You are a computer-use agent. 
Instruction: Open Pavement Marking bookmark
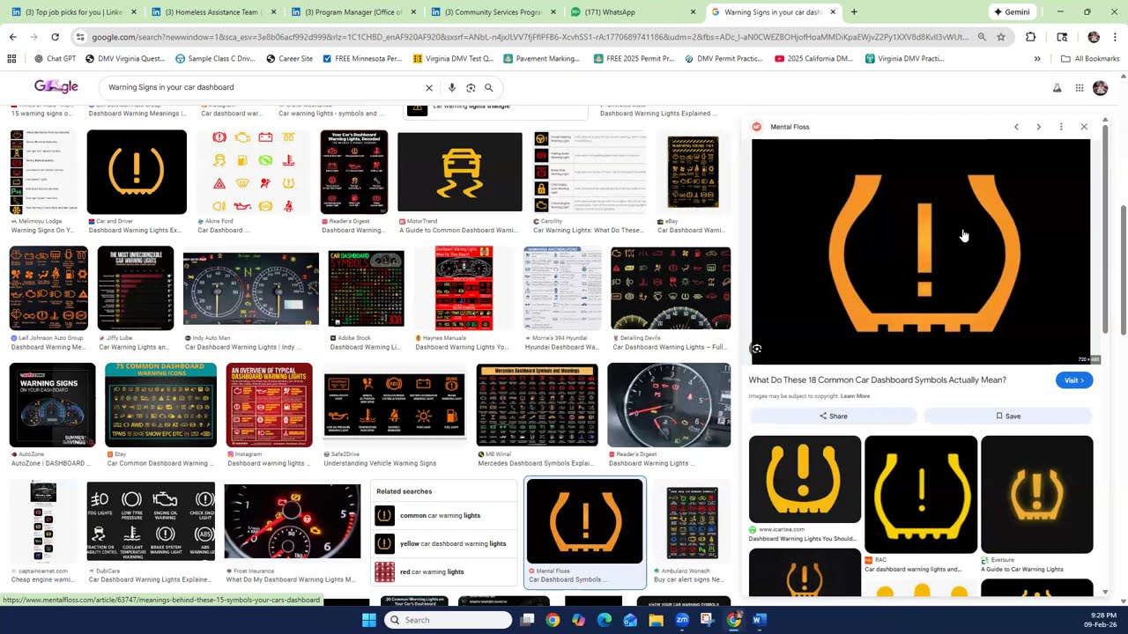(541, 59)
